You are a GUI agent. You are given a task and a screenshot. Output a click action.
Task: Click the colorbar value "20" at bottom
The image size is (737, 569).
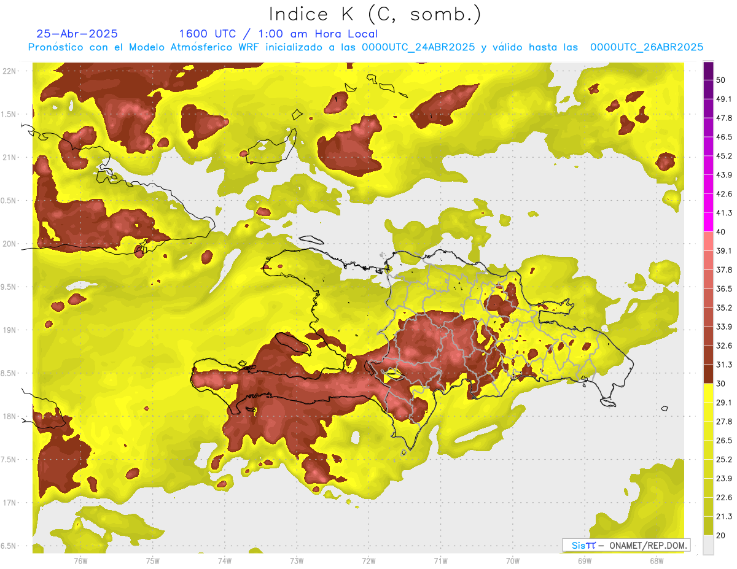(x=722, y=536)
